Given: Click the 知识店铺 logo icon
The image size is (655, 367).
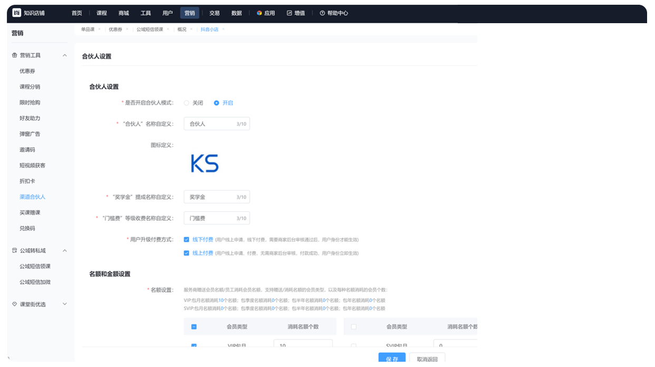Looking at the screenshot, I should (x=16, y=13).
